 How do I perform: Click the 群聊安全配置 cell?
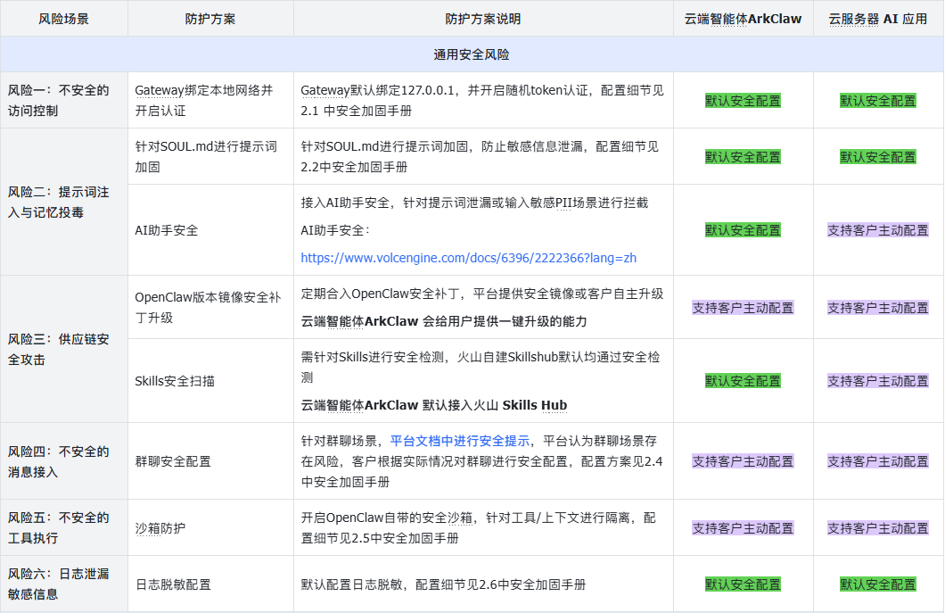(210, 461)
